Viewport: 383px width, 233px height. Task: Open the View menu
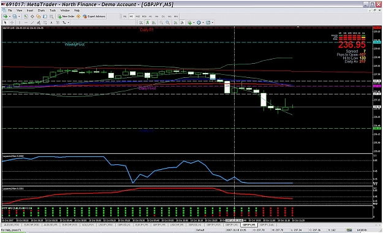pos(19,10)
